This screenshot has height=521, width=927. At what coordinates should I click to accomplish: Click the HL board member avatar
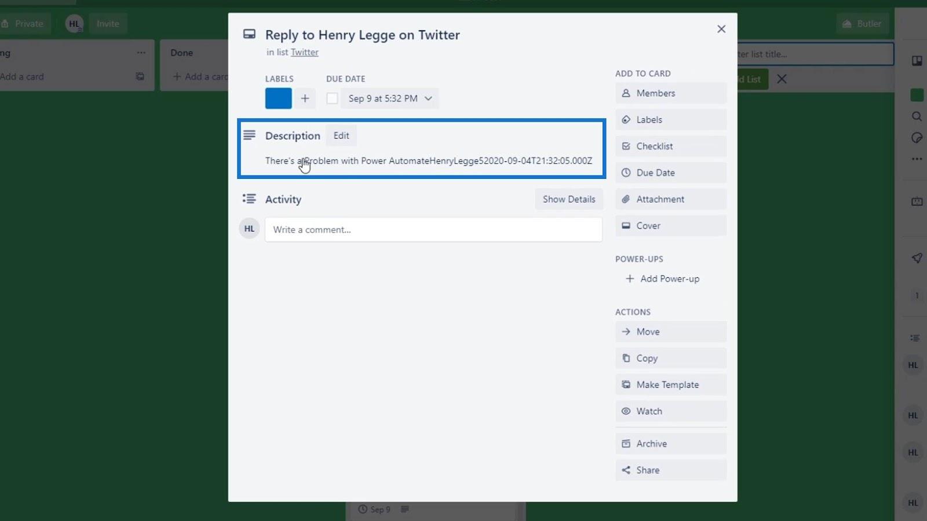[74, 24]
